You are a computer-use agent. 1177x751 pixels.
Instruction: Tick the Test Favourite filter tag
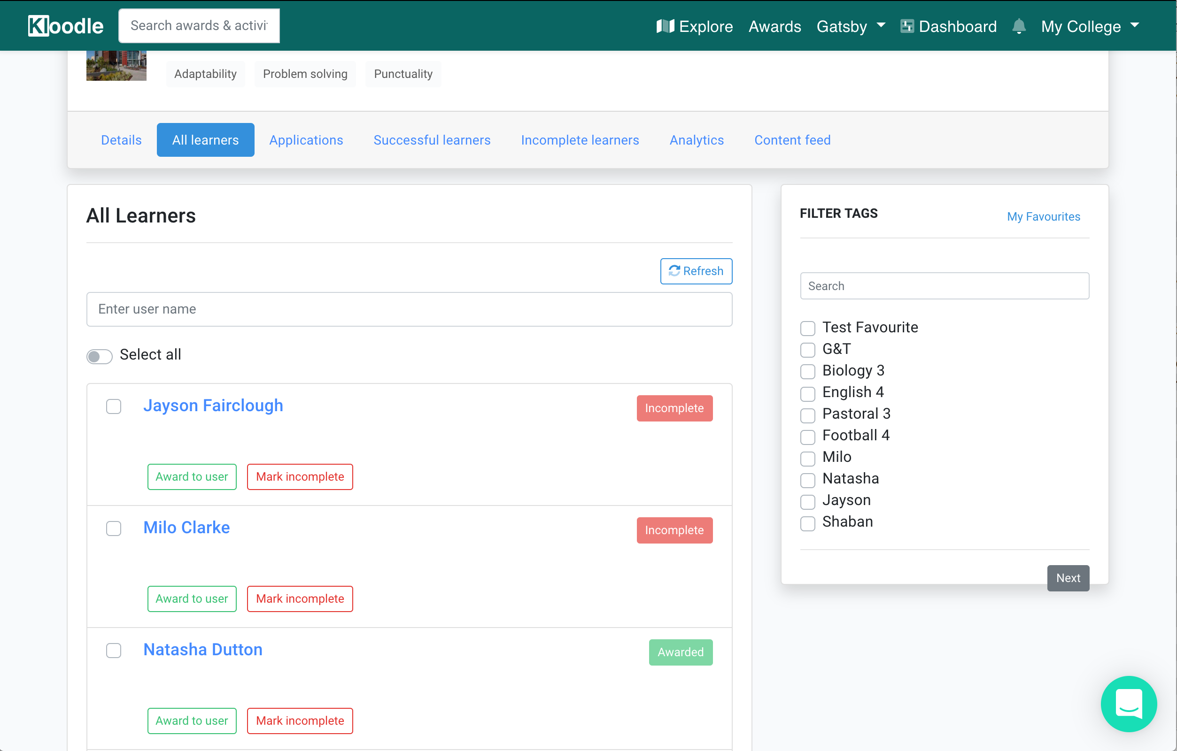tap(807, 328)
